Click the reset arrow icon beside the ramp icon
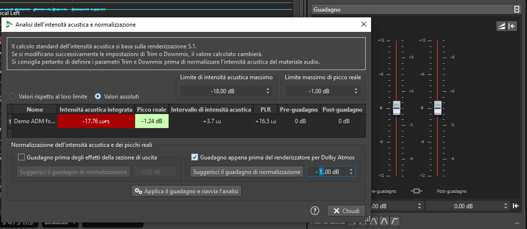This screenshot has width=527, height=229. pos(512,27)
